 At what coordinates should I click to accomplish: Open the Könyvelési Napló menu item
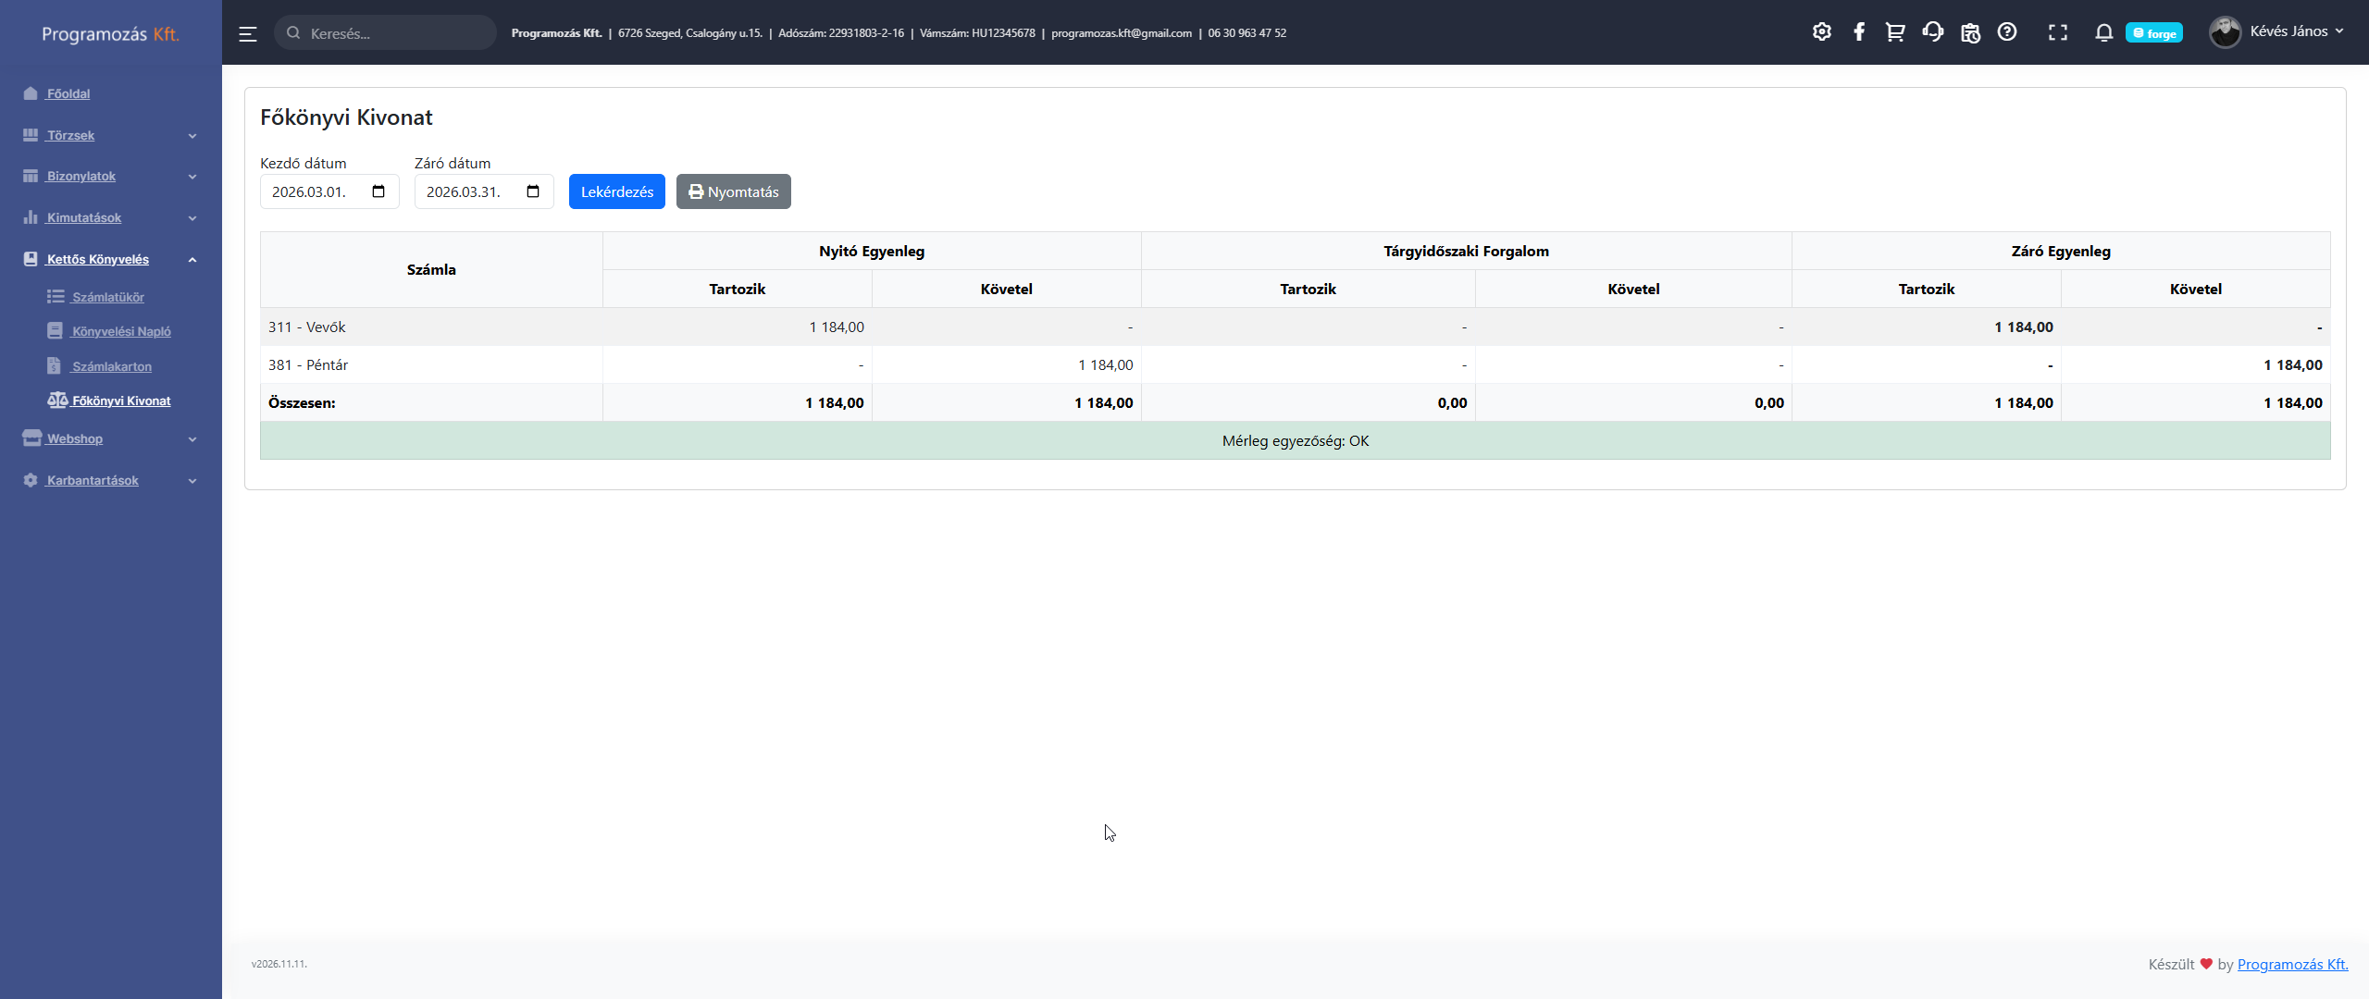coord(121,331)
